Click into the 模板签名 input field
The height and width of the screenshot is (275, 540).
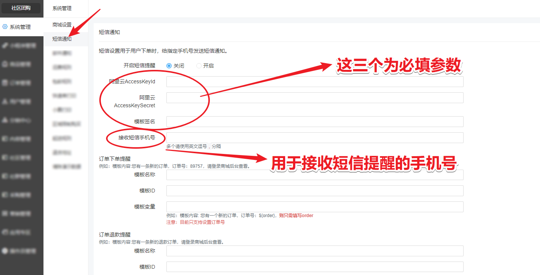(x=315, y=122)
